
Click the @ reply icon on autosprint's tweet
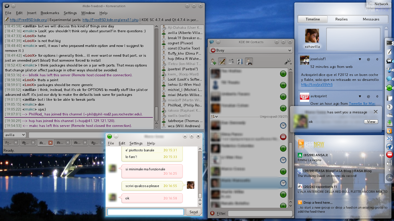[368, 97]
